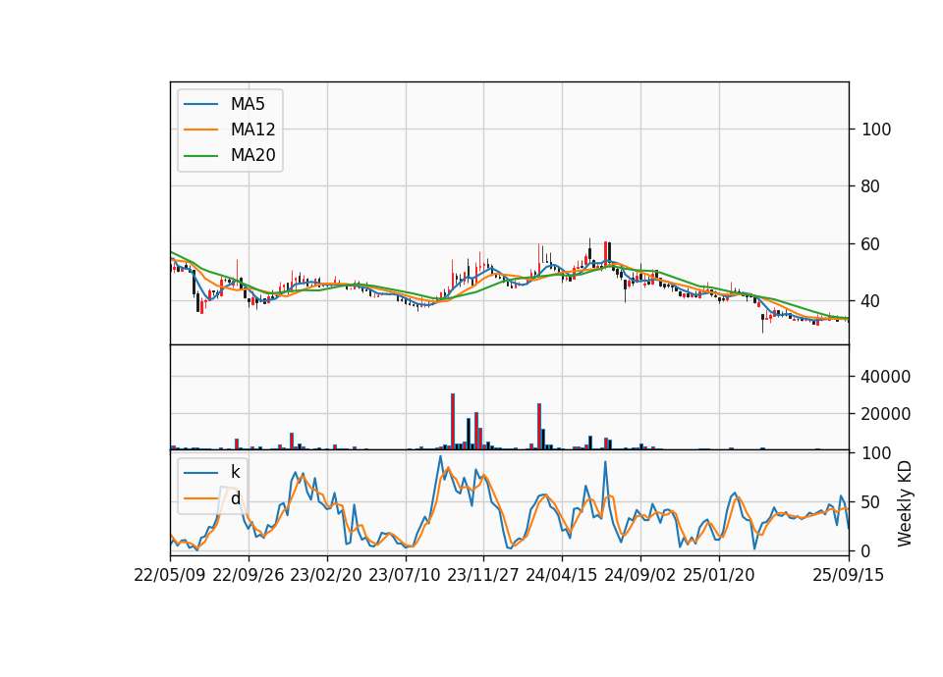Click the price axis value 80

coord(871,186)
